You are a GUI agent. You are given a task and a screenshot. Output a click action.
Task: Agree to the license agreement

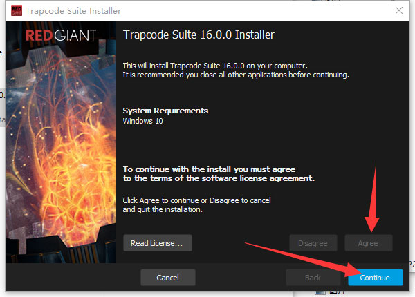click(x=369, y=243)
